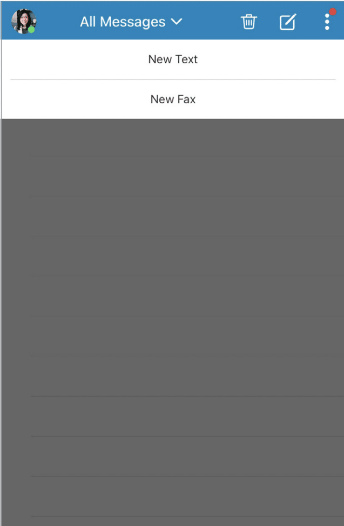Screen dimensions: 344x526
Task: Click the chevron beside All Messages
Action: [177, 22]
